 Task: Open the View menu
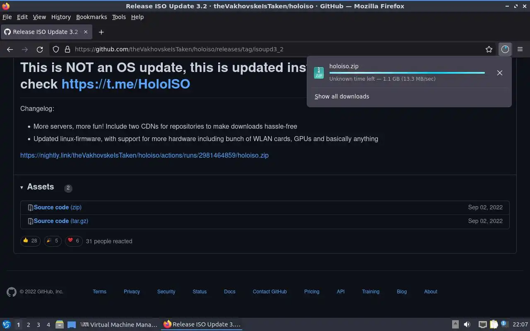coord(39,17)
